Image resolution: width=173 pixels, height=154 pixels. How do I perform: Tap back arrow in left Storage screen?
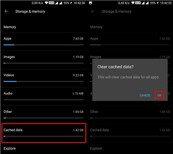click(x=6, y=11)
